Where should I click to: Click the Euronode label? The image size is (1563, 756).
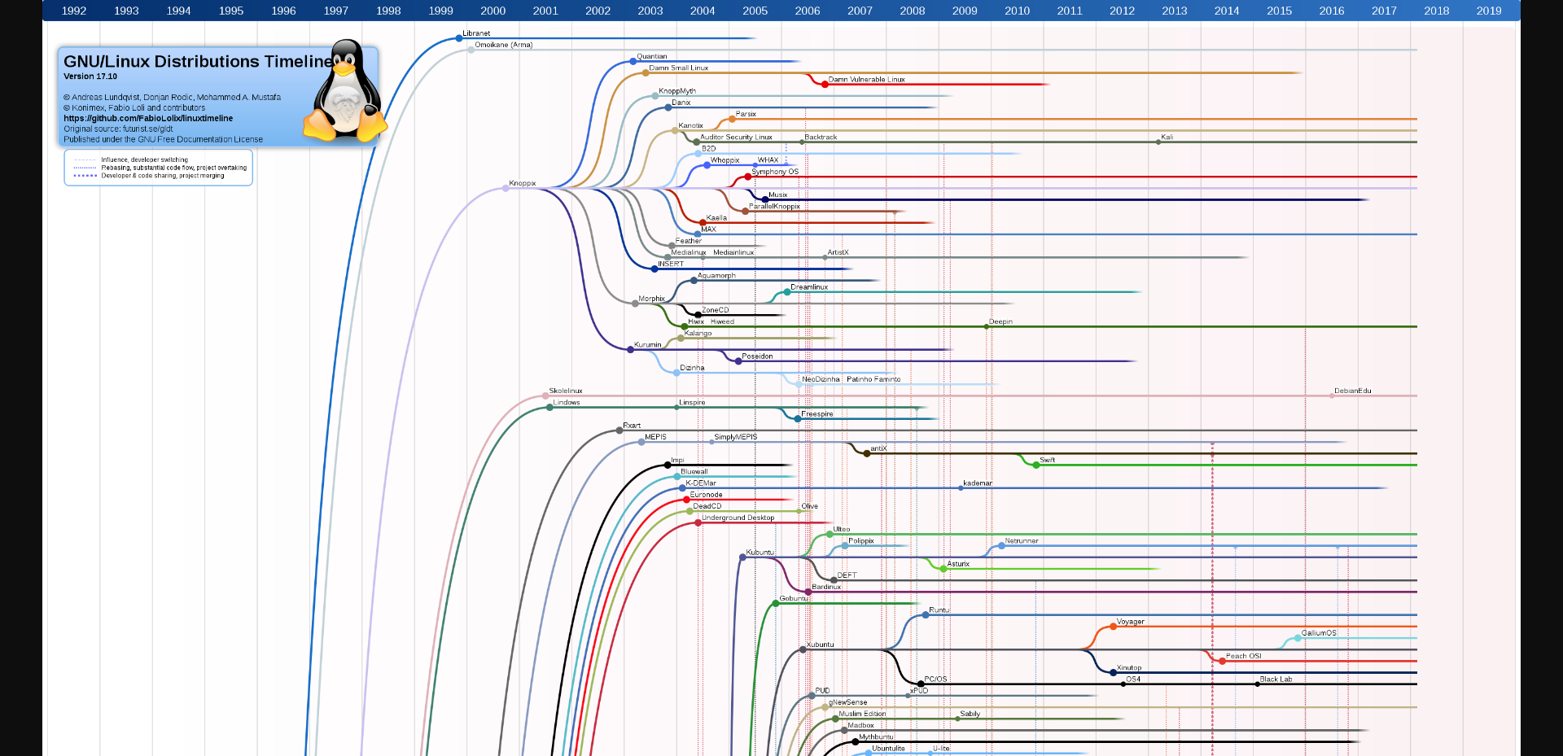coord(707,495)
